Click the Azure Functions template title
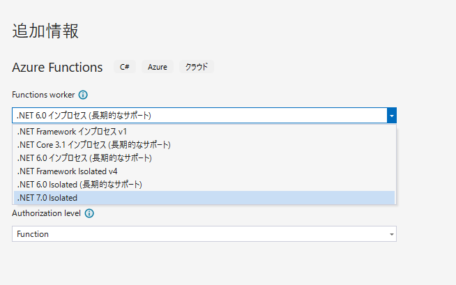 (x=57, y=67)
